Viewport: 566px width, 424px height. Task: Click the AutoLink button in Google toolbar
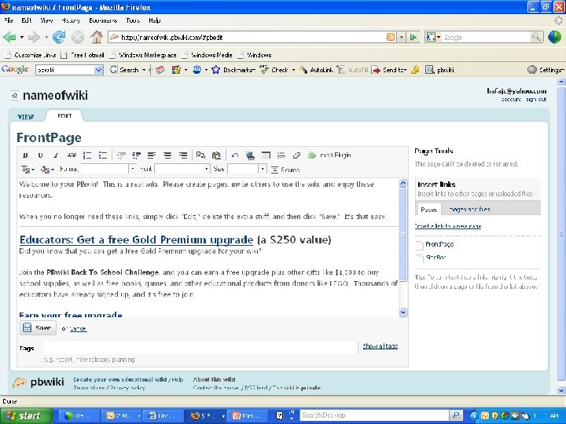(x=316, y=70)
